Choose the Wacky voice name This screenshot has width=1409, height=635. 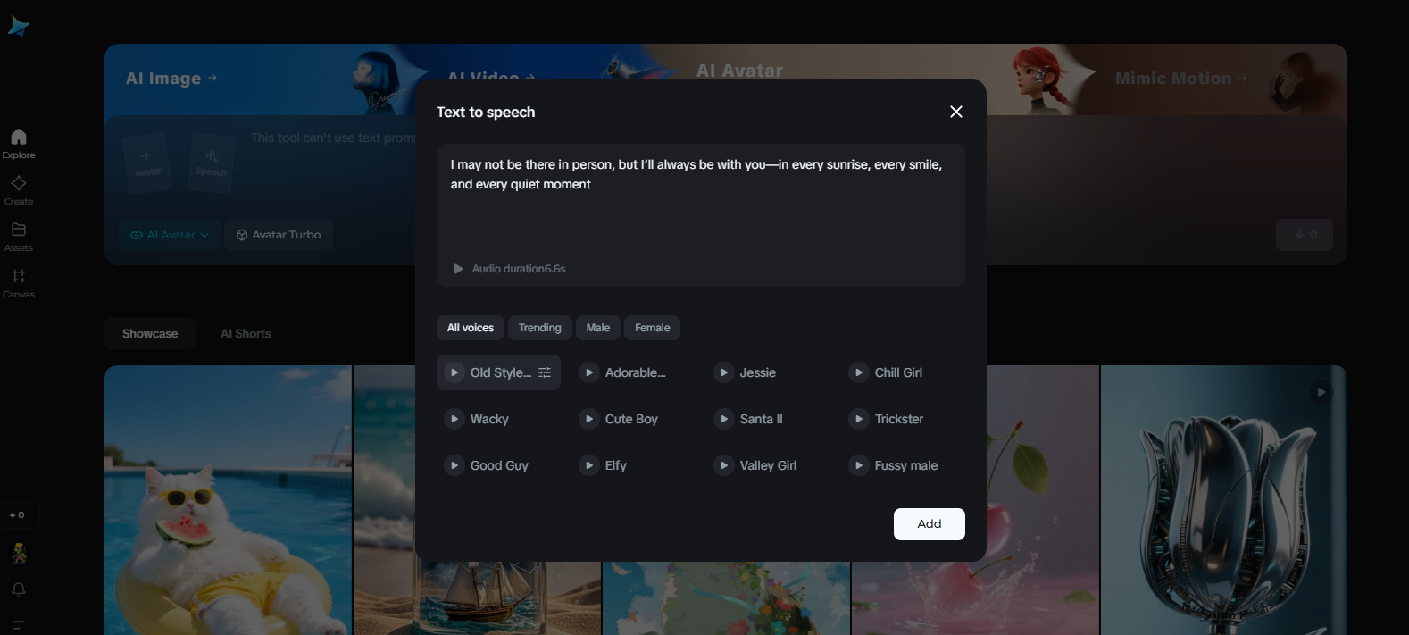tap(489, 419)
